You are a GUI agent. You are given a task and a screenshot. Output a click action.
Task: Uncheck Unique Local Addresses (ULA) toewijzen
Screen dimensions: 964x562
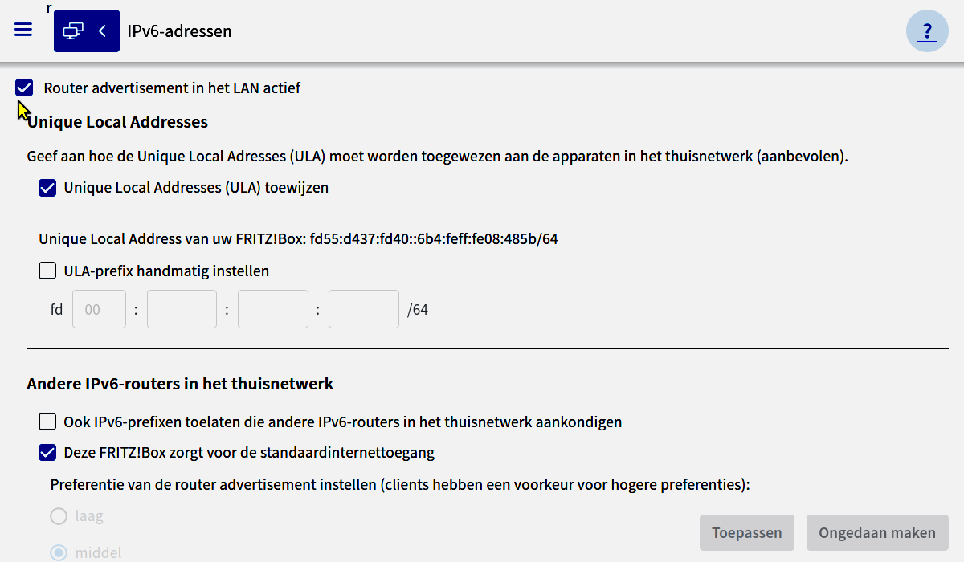coord(47,188)
